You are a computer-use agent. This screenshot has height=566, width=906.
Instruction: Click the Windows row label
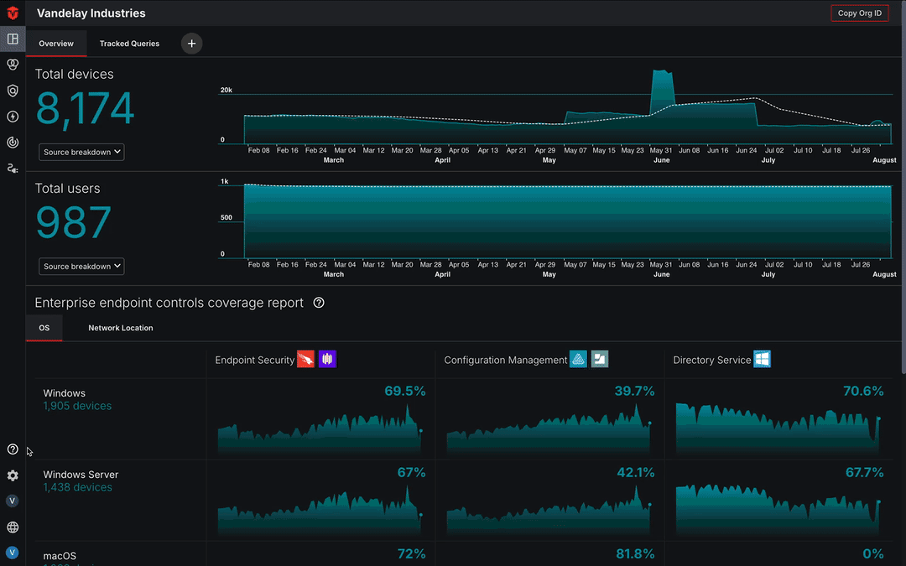(64, 393)
